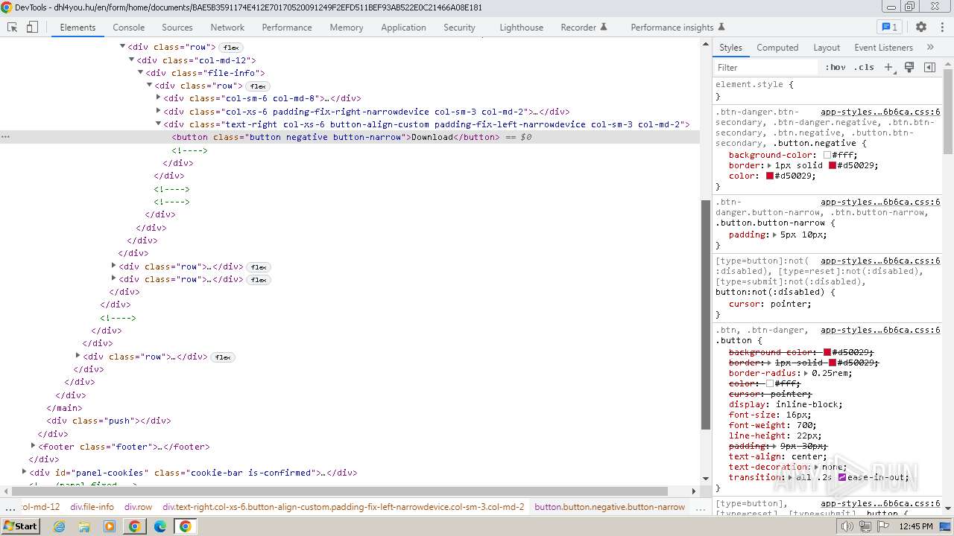The height and width of the screenshot is (536, 954).
Task: Click the Windows Start button
Action: pyautogui.click(x=20, y=526)
